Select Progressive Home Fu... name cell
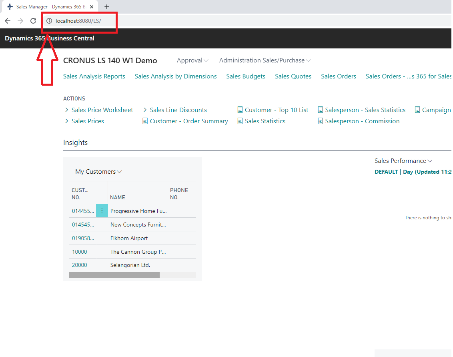The height and width of the screenshot is (357, 453). [x=138, y=211]
